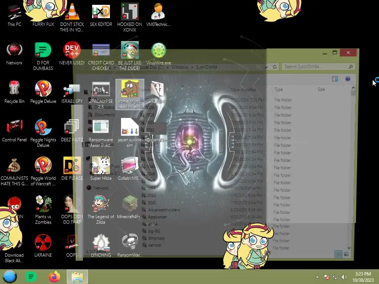Viewport: 379px width, 284px height.
Task: Select the Dev-C++ NEVER USED! icon
Action: tap(72, 54)
